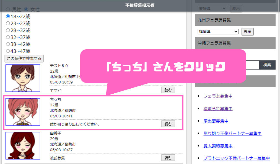Open the 家出妻募集中 link
280x164 pixels.
[216, 121]
